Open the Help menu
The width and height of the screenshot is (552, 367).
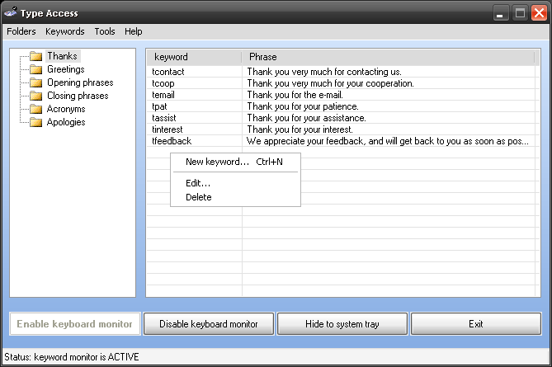pyautogui.click(x=134, y=31)
